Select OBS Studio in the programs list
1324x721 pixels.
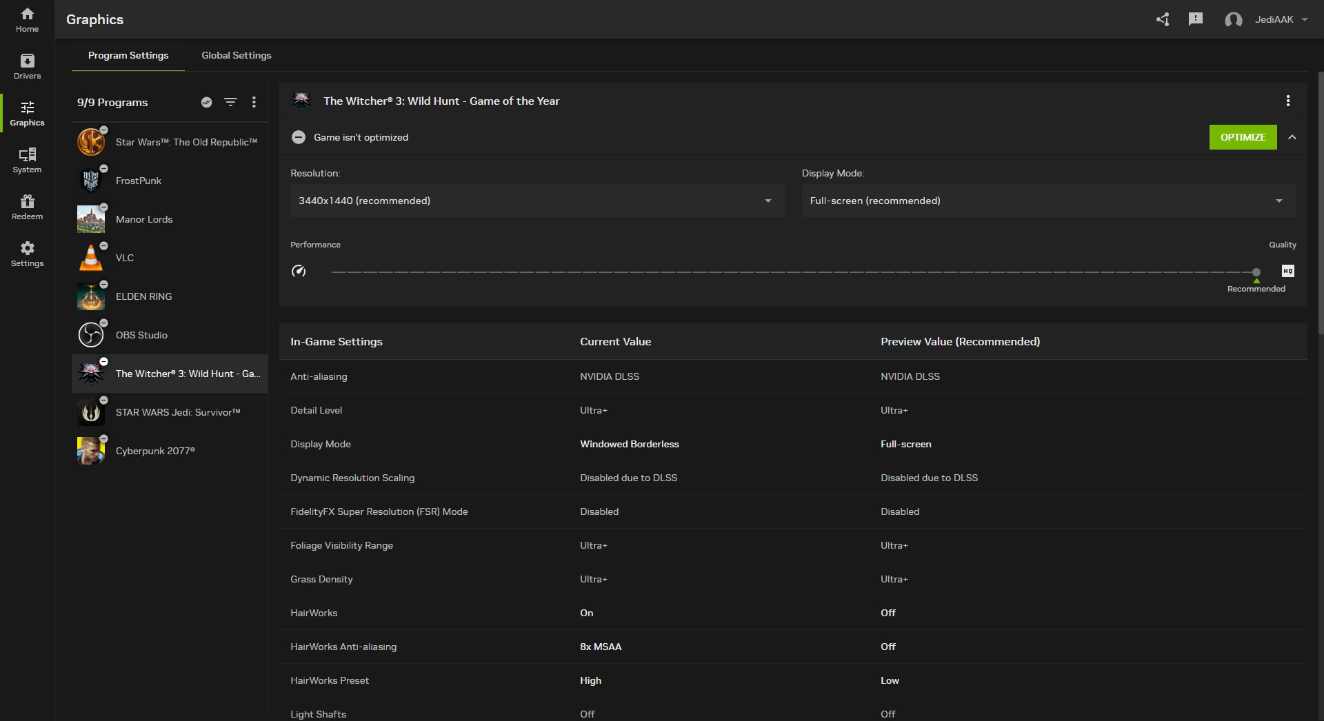[x=170, y=335]
